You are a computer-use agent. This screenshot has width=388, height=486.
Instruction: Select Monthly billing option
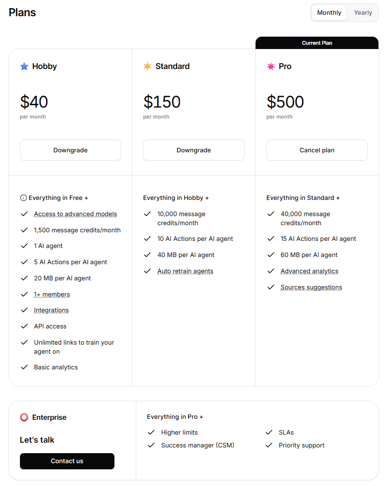(329, 12)
